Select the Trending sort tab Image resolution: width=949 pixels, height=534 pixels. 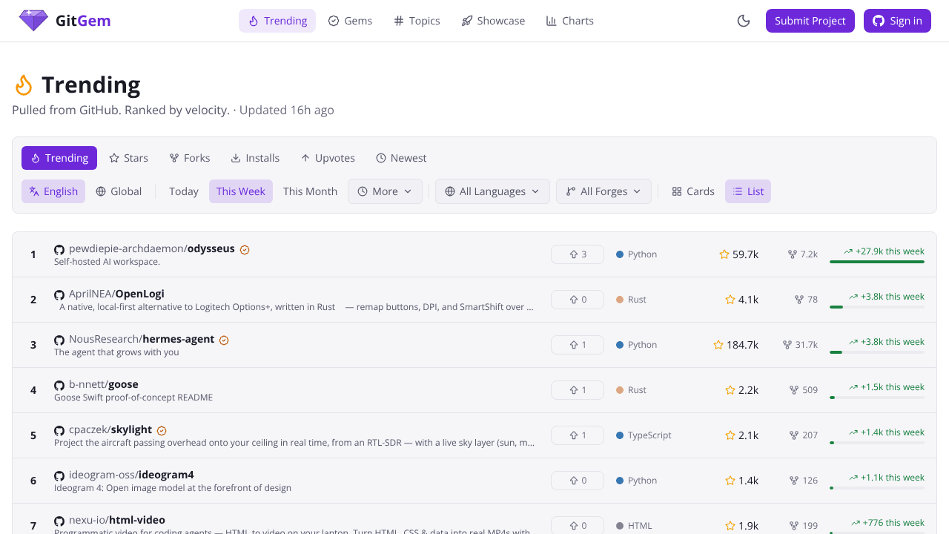pos(59,158)
